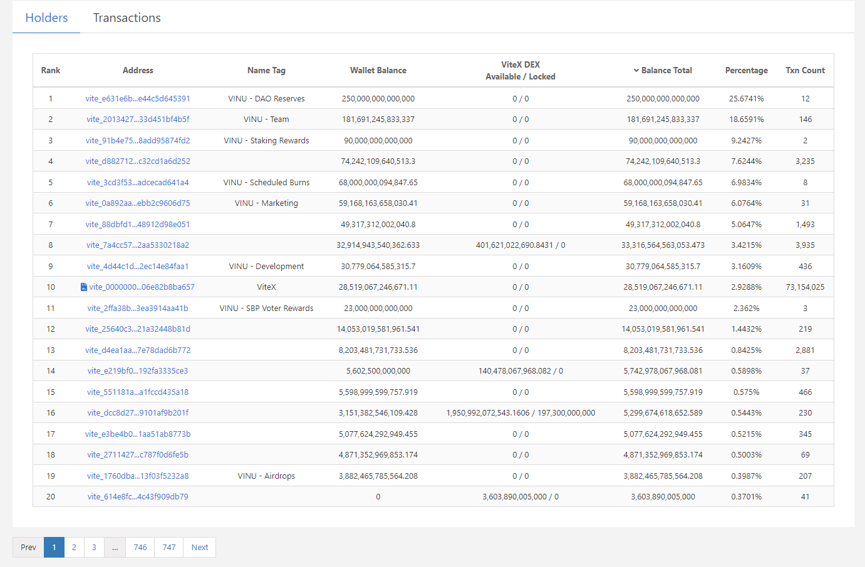The width and height of the screenshot is (865, 567).
Task: Select page 1 in pagination
Action: (x=54, y=548)
